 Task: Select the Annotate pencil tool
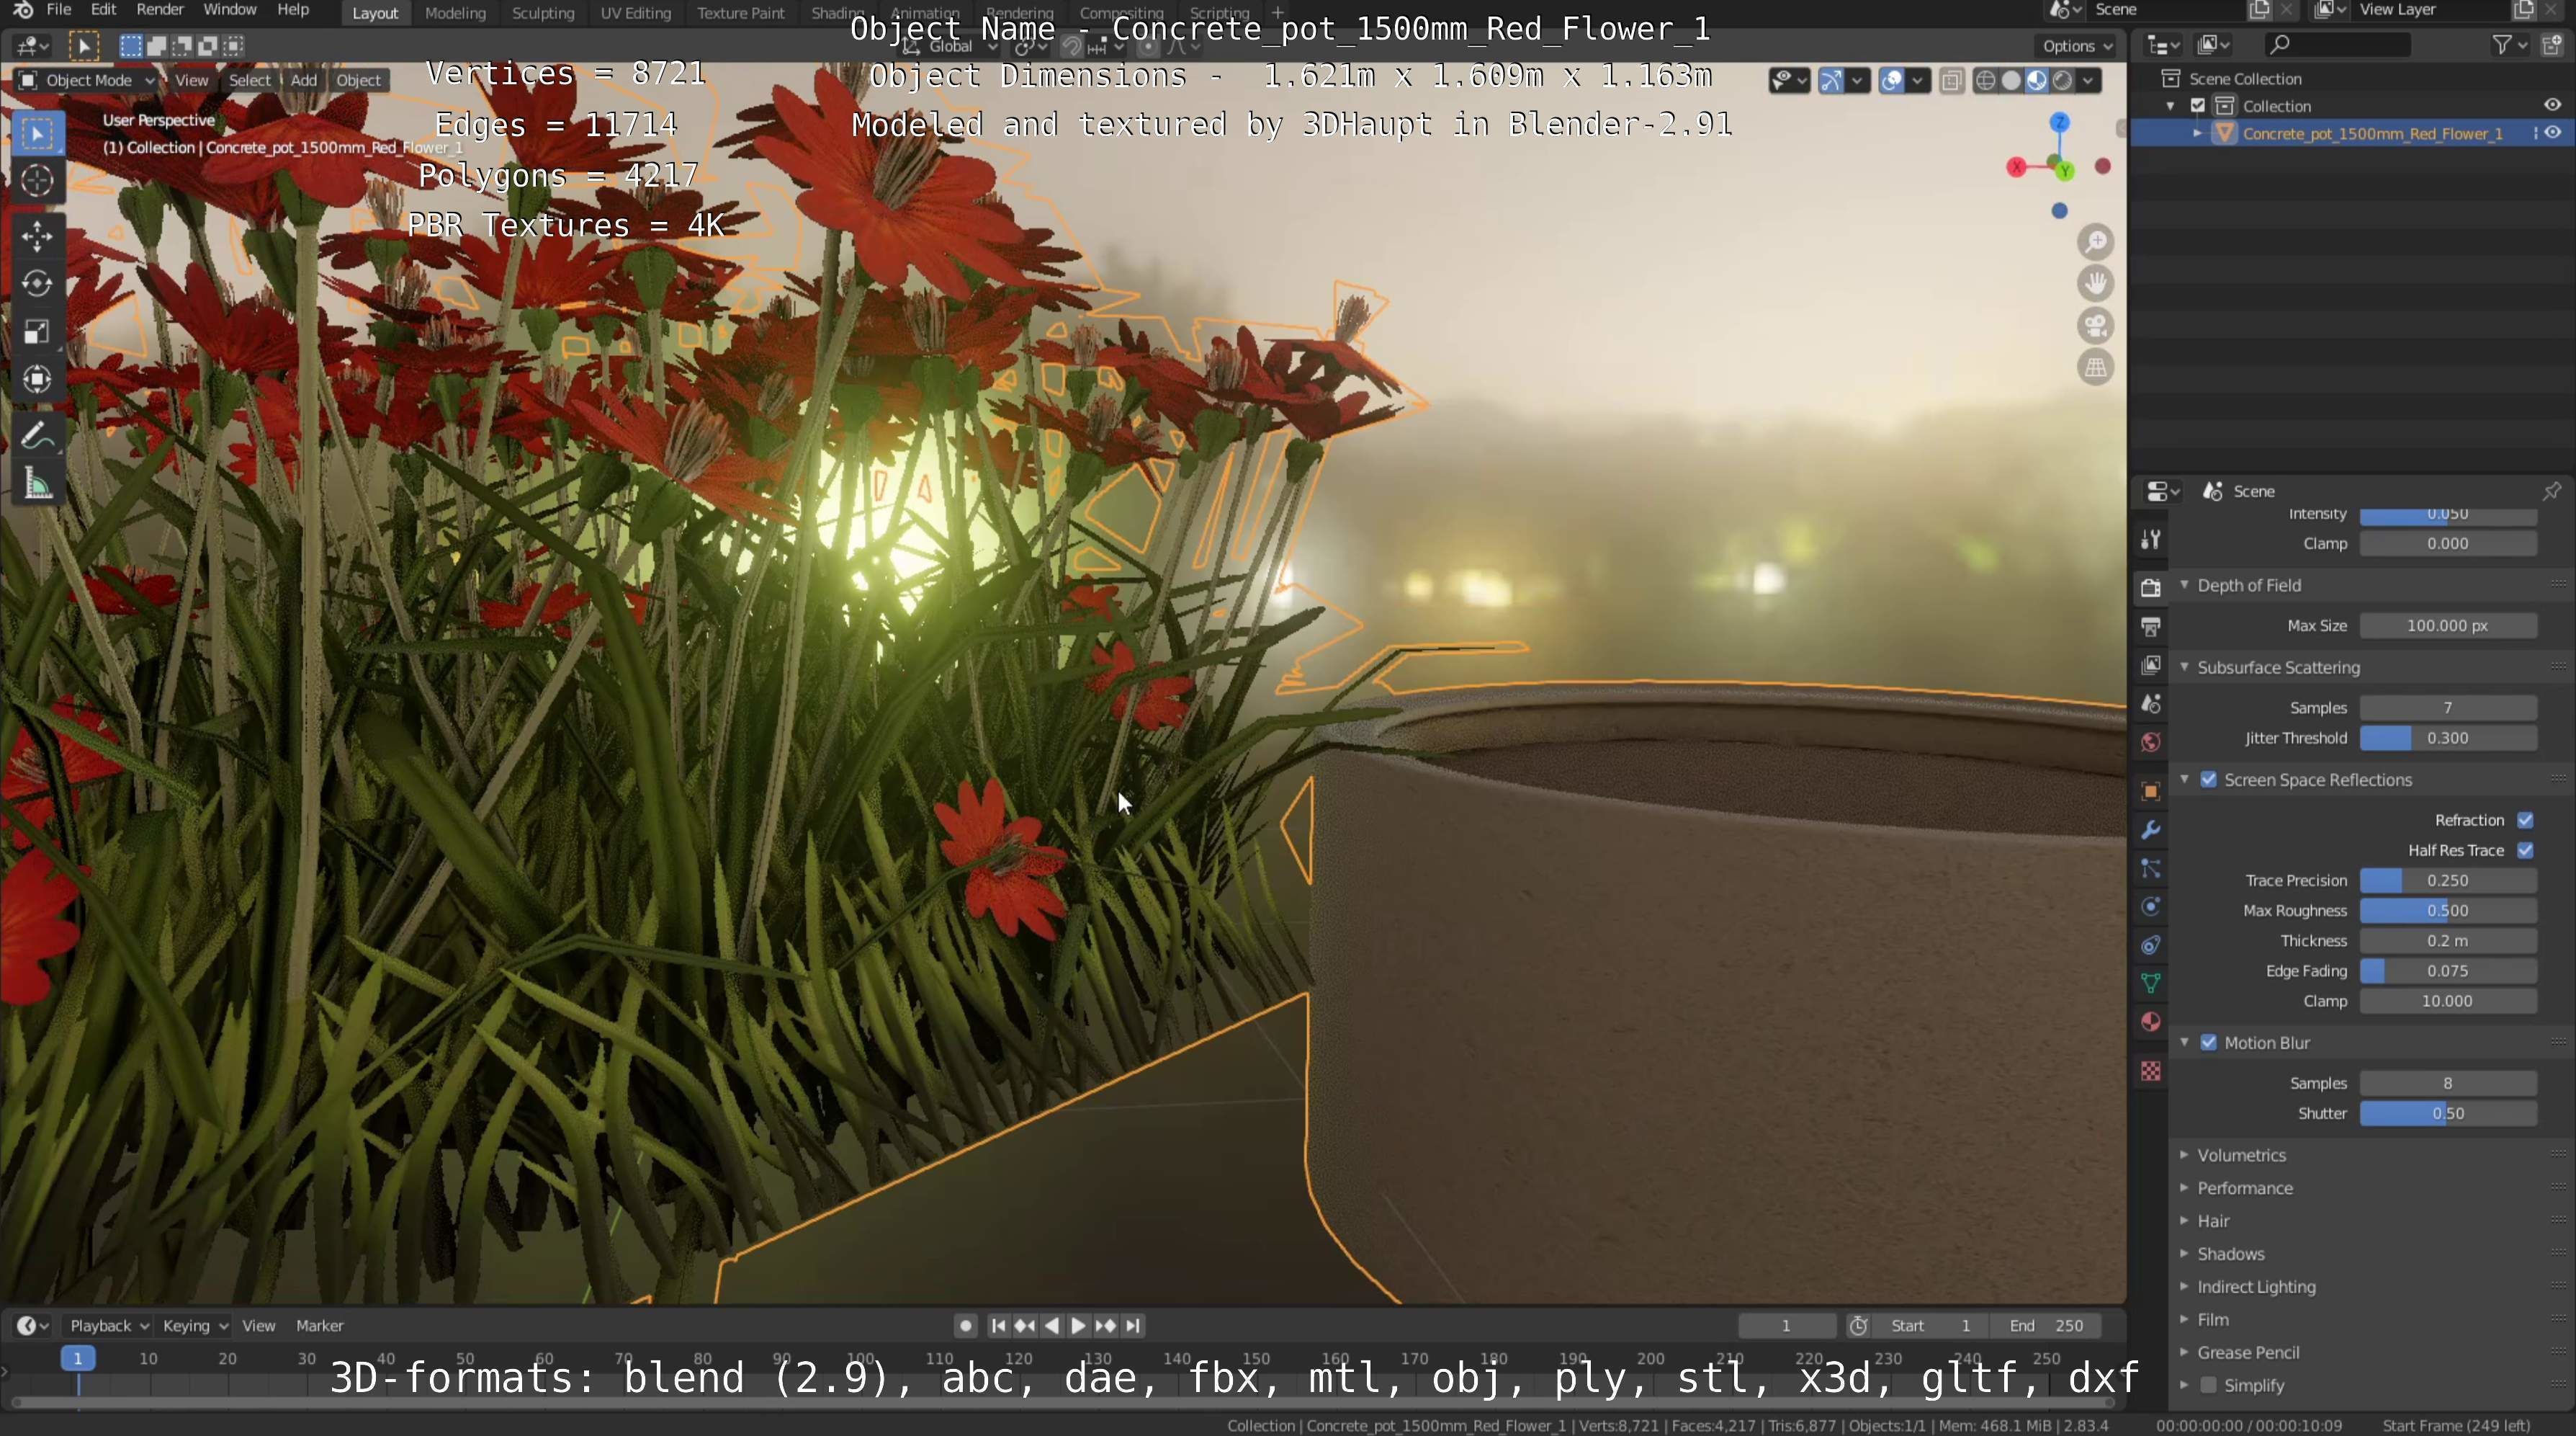pos(37,437)
